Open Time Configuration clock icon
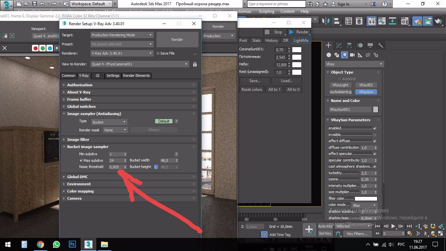The height and width of the screenshot is (251, 446). (x=409, y=233)
